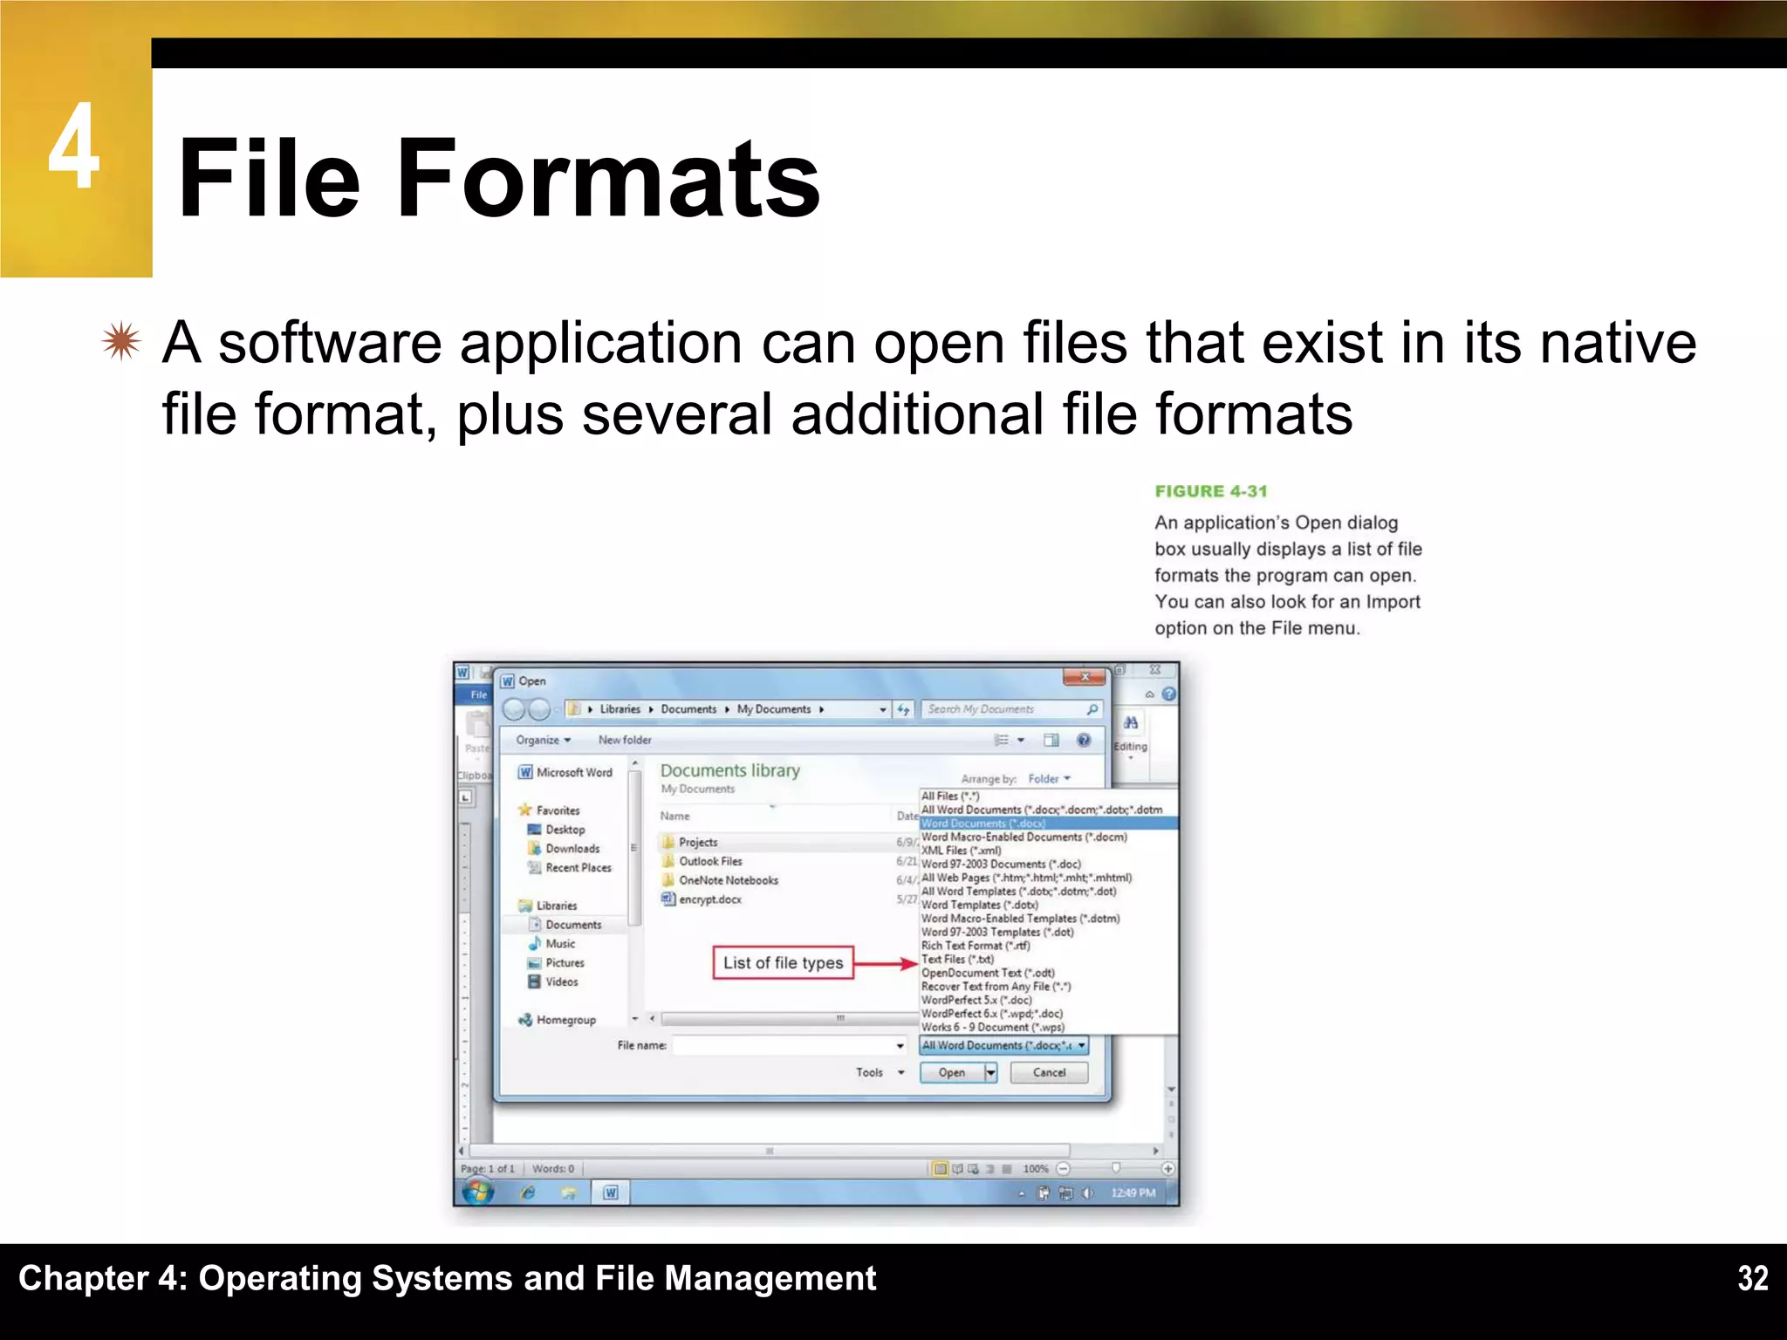Open Music library in the navigation pane

pyautogui.click(x=551, y=944)
